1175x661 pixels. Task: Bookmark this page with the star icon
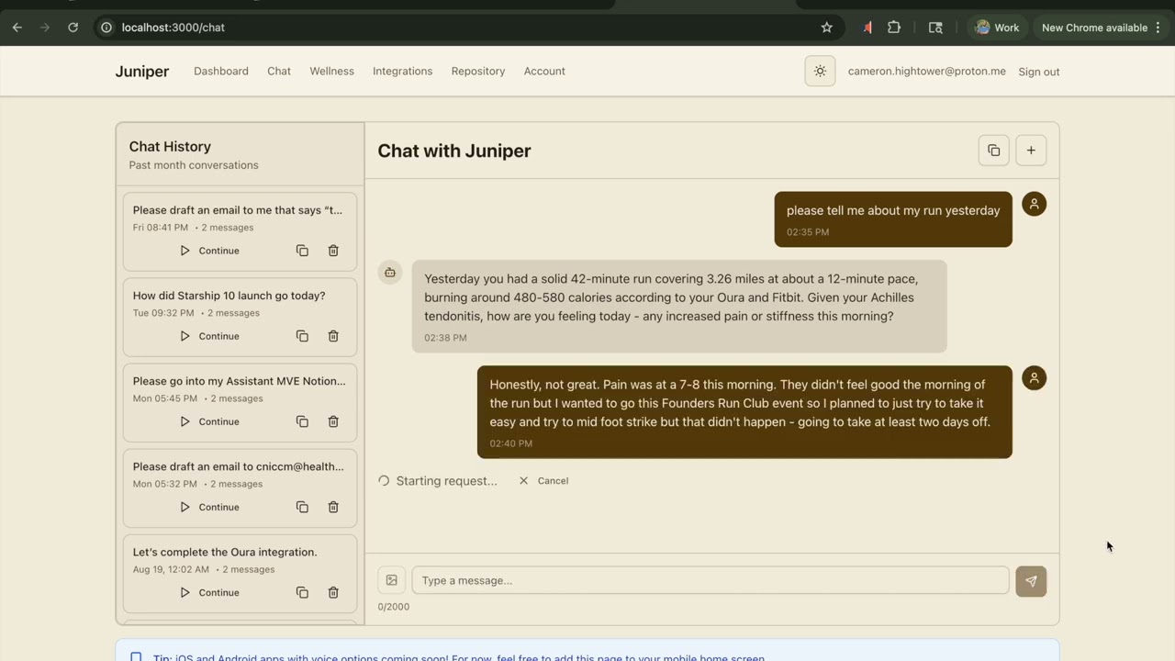pyautogui.click(x=826, y=28)
